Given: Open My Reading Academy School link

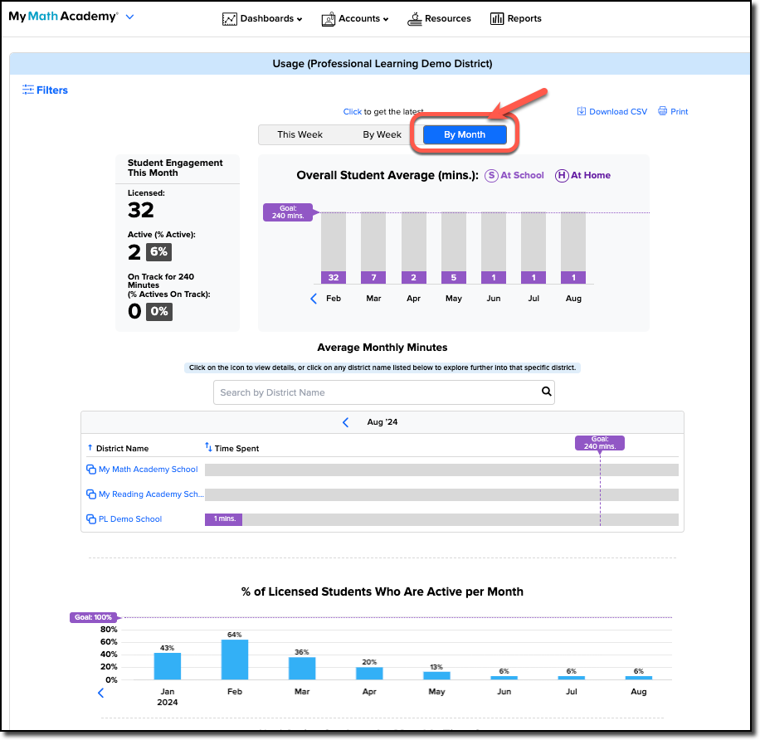Looking at the screenshot, I should click(151, 494).
